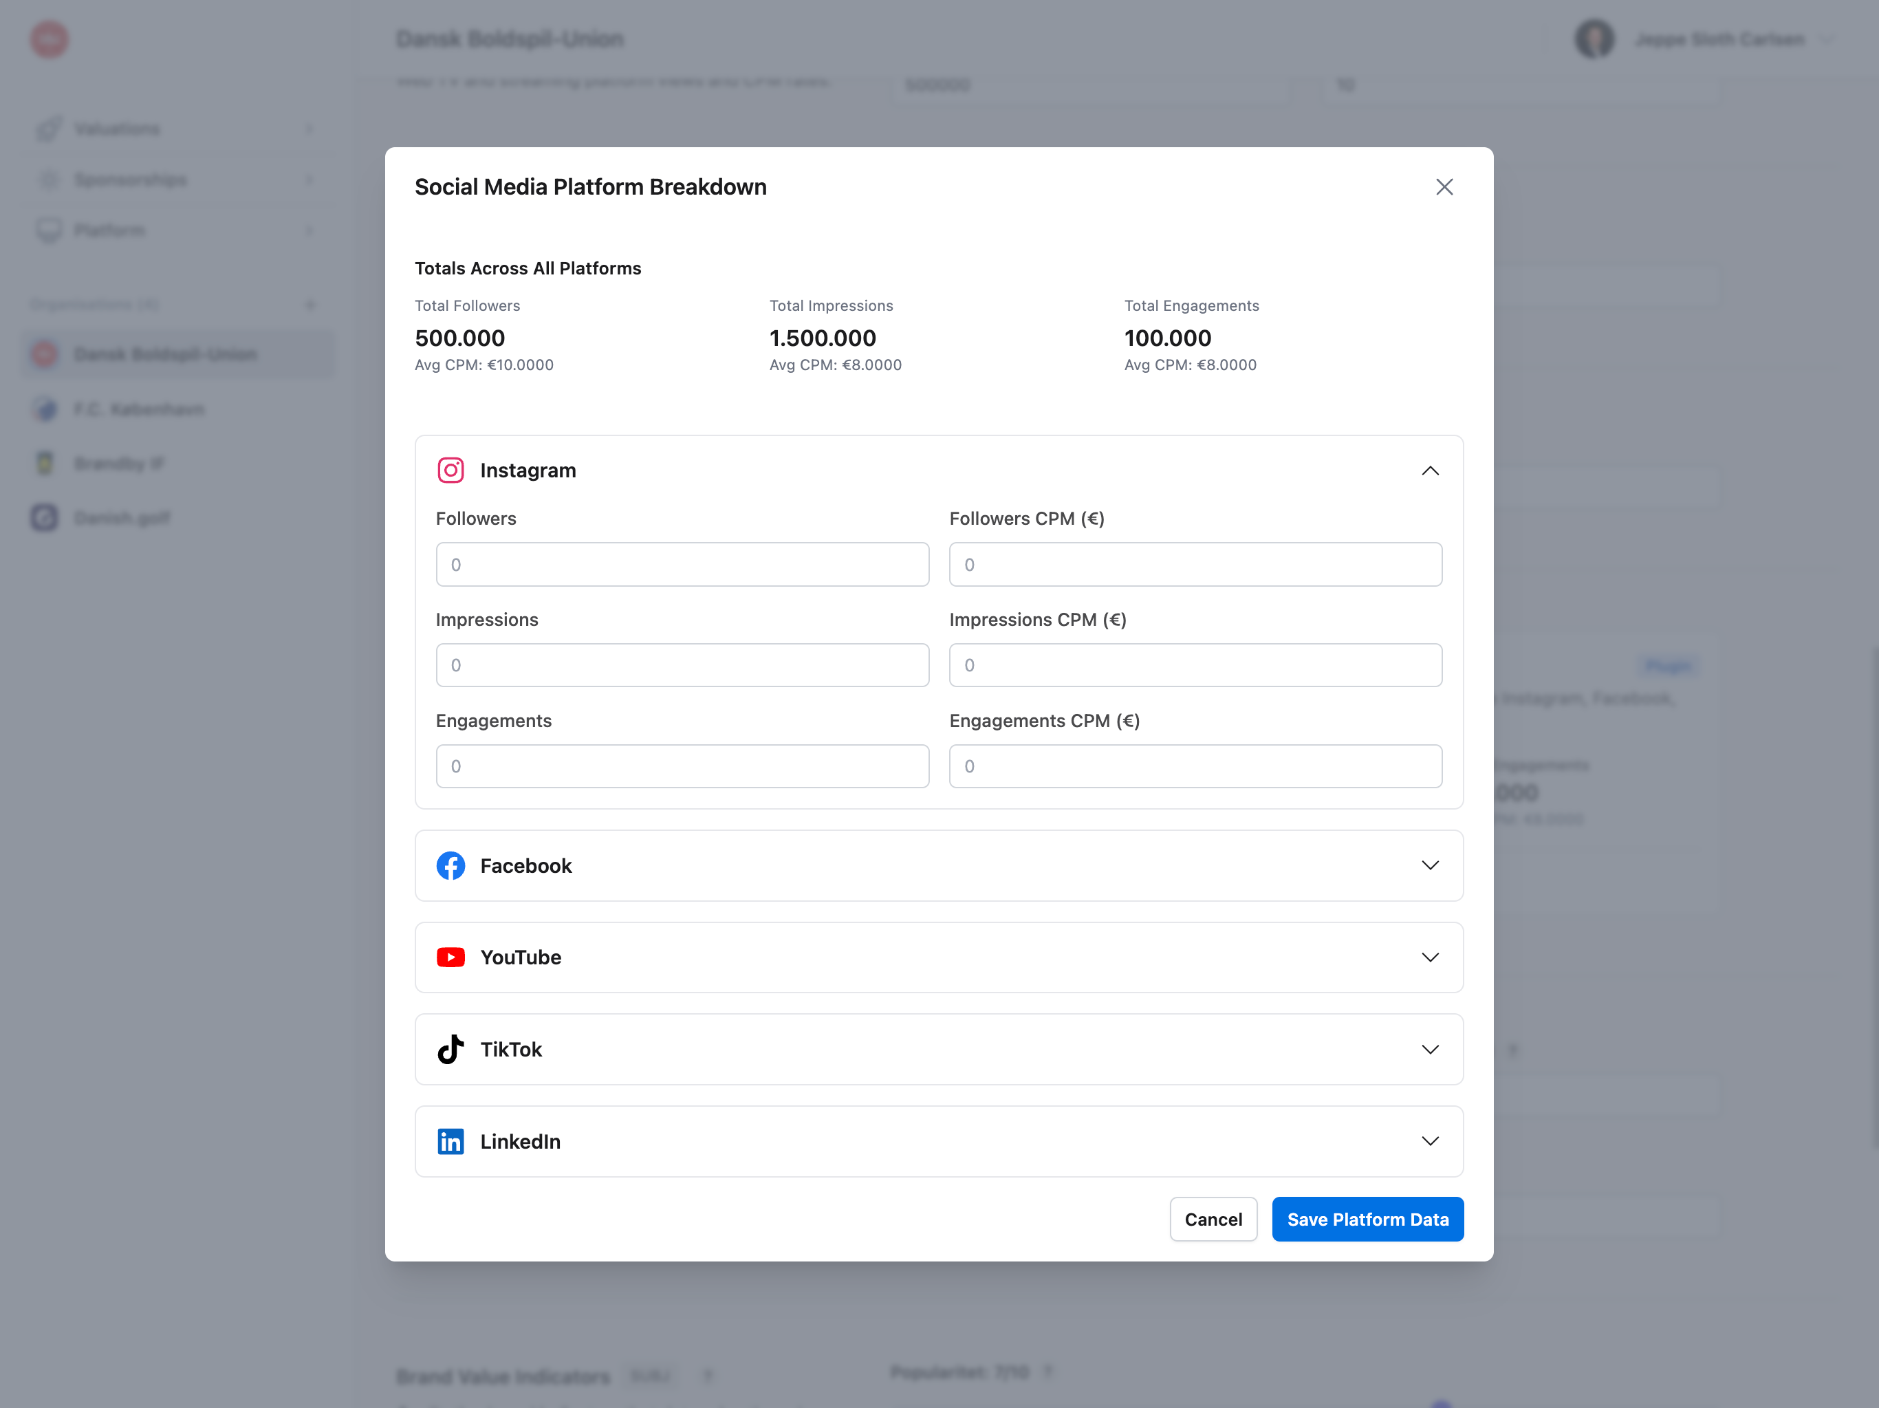
Task: Open the user profile avatar
Action: (x=1594, y=39)
